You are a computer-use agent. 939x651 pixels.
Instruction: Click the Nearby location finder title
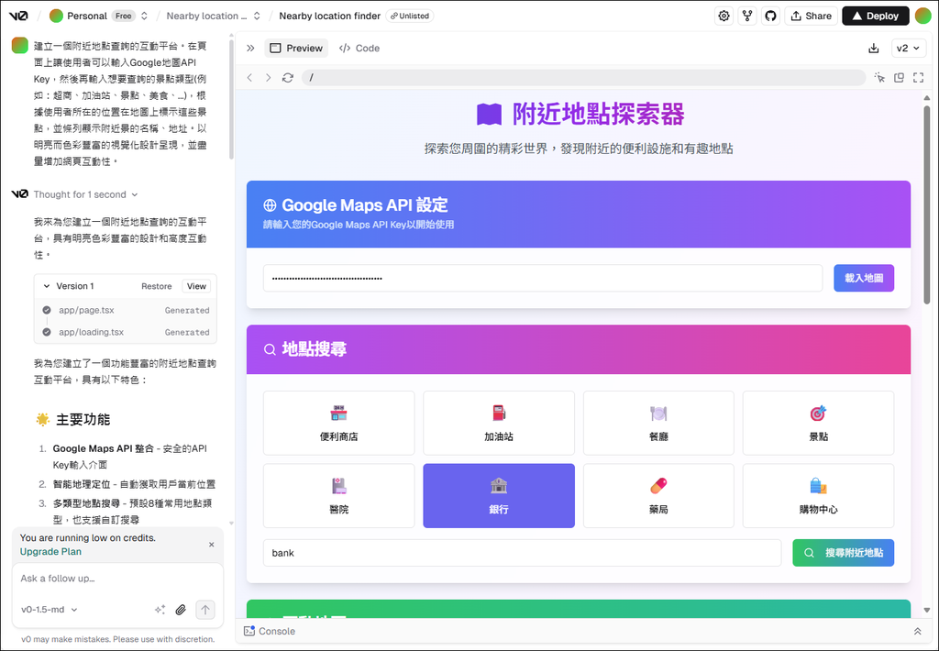[x=330, y=16]
